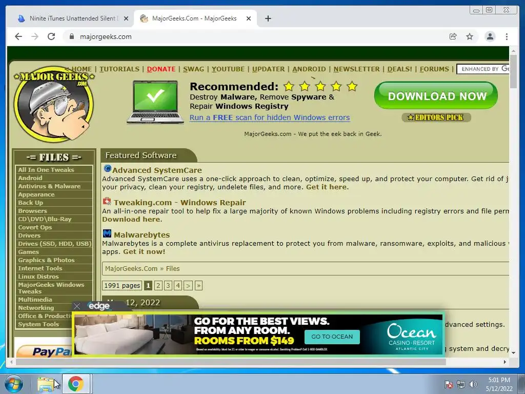Open the Advanced SystemCare title link
This screenshot has height=394, width=525.
[x=157, y=170]
